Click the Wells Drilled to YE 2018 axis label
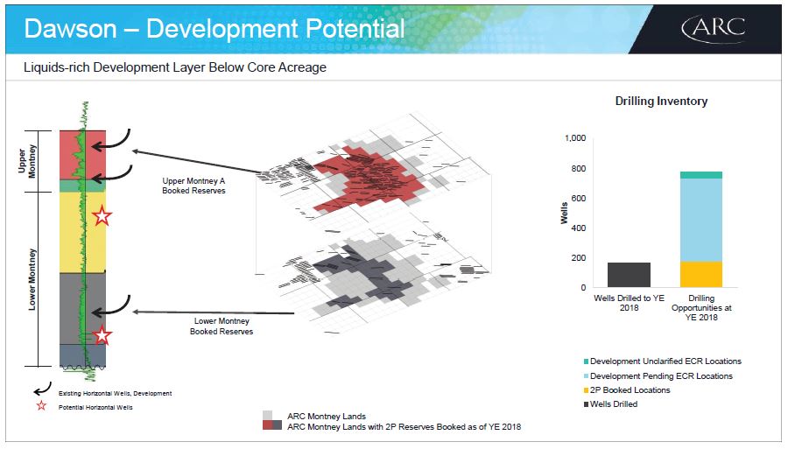The height and width of the screenshot is (449, 788). [629, 303]
